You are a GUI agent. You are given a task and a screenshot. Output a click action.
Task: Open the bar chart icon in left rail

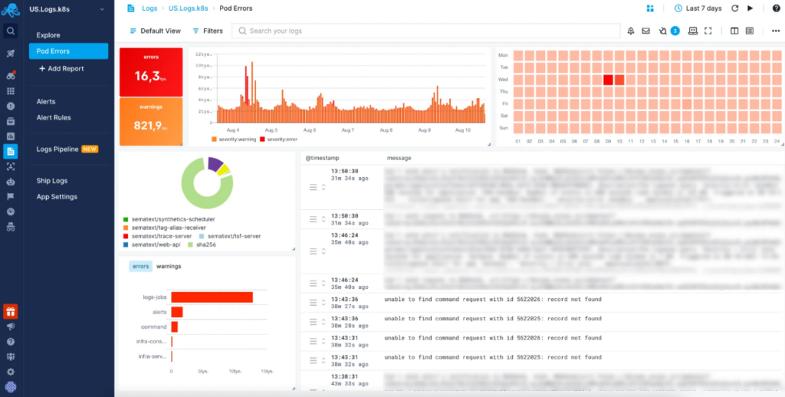pyautogui.click(x=11, y=136)
